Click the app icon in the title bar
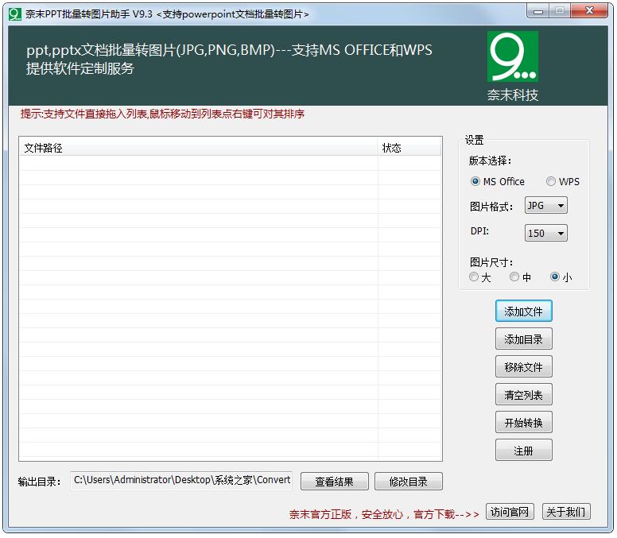Screen dimensions: 617x538 [x=14, y=14]
